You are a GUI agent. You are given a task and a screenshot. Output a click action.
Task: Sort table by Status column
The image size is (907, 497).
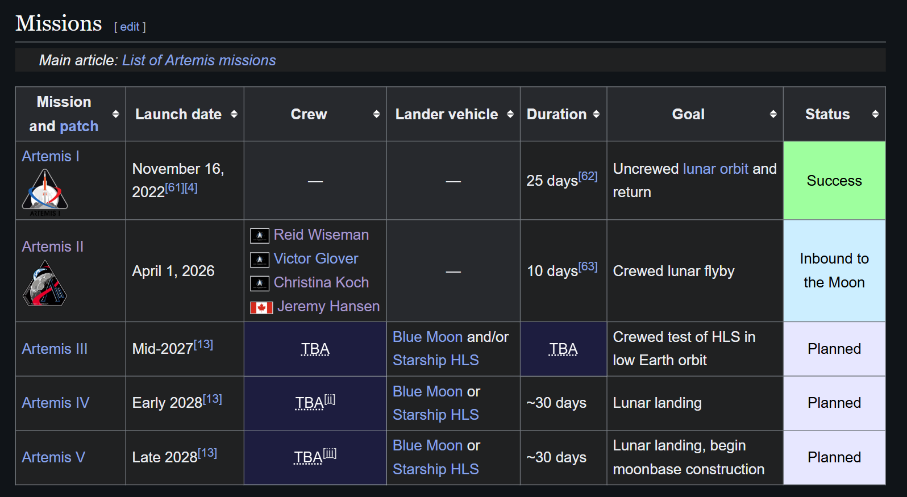coord(875,114)
